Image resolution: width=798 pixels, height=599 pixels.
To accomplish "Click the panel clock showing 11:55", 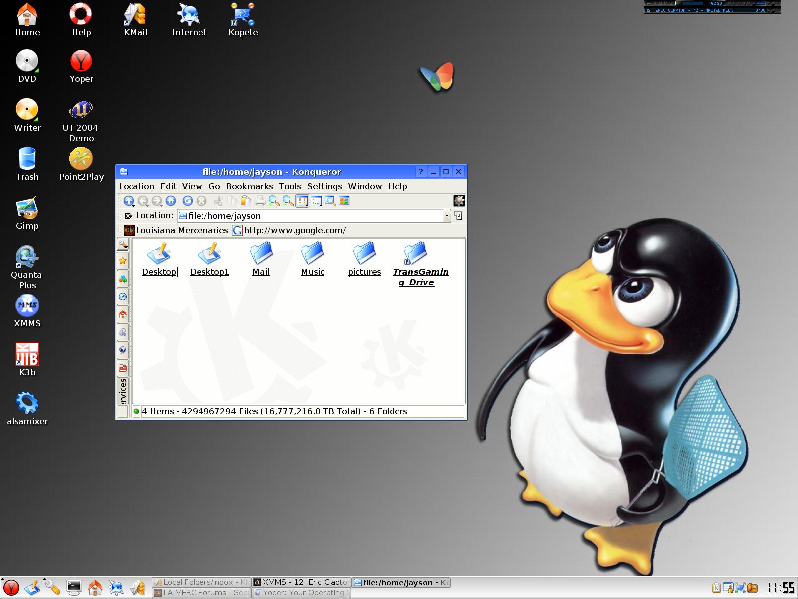I will [x=781, y=588].
